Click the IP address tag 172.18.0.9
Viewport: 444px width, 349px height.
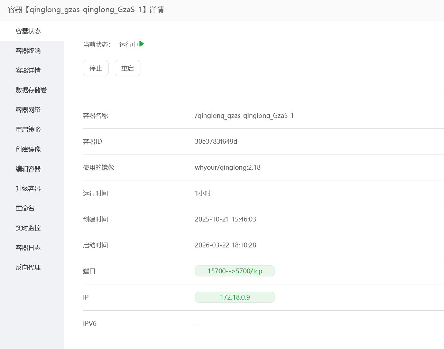(235, 297)
